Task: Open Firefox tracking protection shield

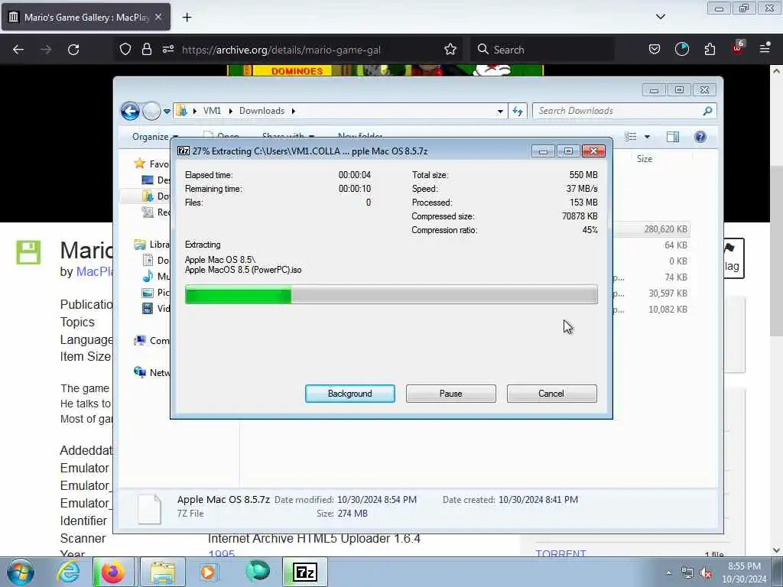Action: [125, 50]
